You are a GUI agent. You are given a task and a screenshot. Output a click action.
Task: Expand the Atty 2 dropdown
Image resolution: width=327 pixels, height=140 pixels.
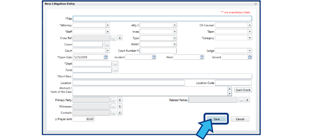[x=175, y=25]
